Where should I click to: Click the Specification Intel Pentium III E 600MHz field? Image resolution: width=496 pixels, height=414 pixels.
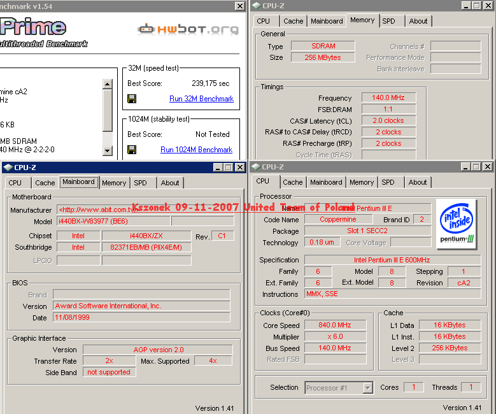(x=392, y=260)
